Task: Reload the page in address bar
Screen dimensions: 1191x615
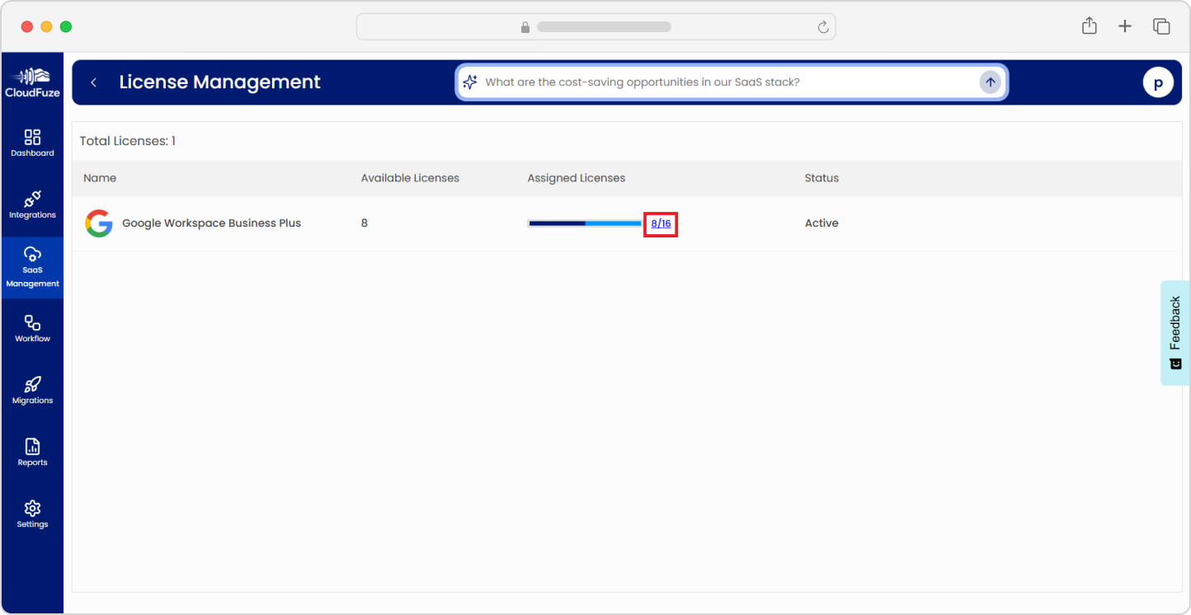Action: tap(822, 27)
